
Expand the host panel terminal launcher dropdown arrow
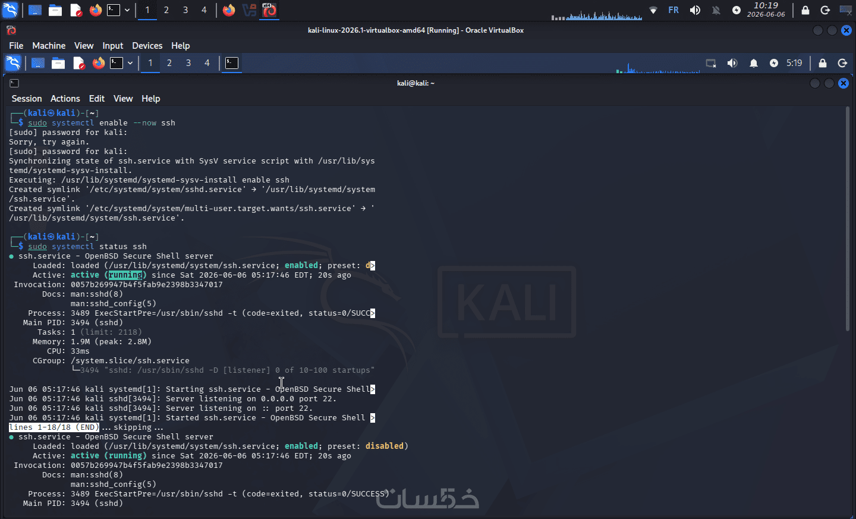(x=127, y=10)
